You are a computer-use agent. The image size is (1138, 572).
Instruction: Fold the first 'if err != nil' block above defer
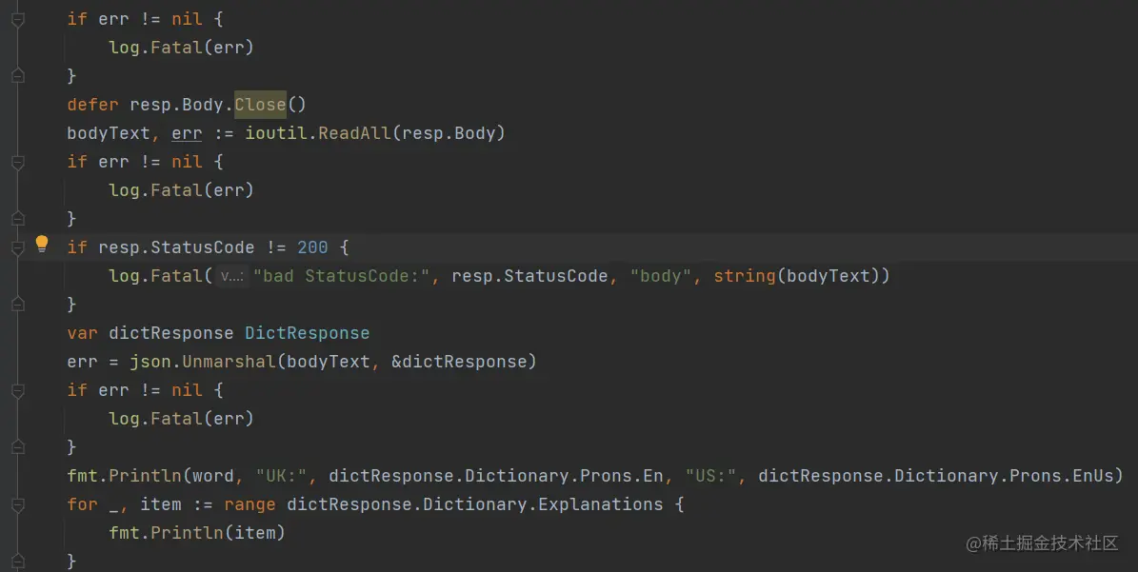pos(18,20)
